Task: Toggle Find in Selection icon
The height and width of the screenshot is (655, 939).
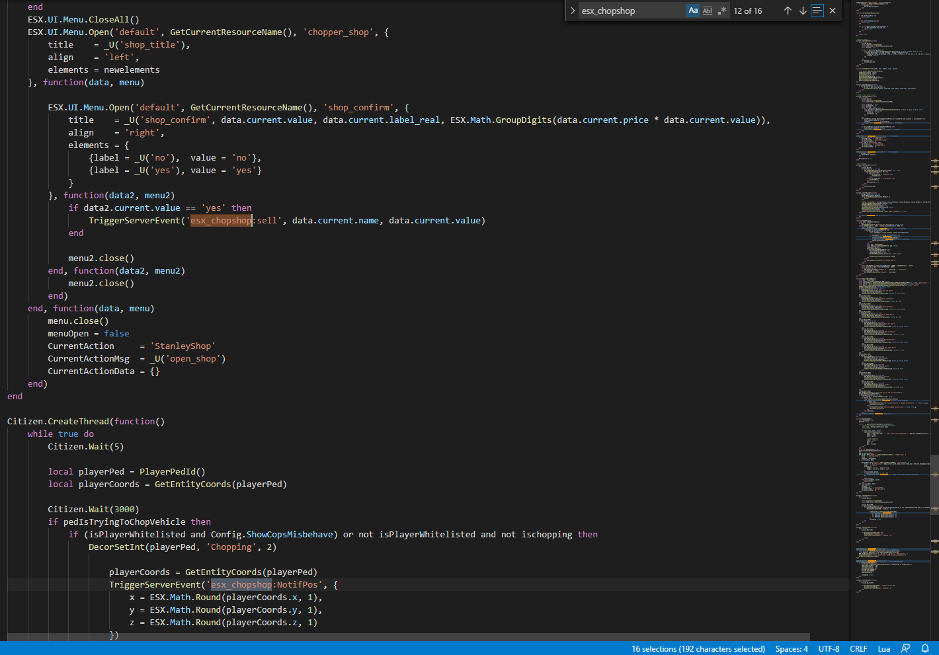Action: pyautogui.click(x=817, y=11)
